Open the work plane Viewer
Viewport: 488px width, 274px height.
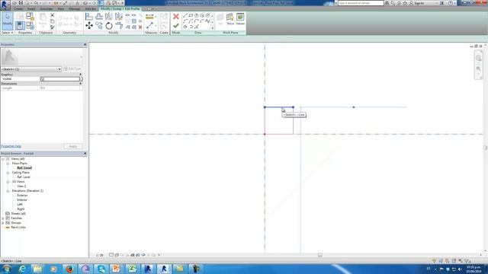pyautogui.click(x=240, y=19)
